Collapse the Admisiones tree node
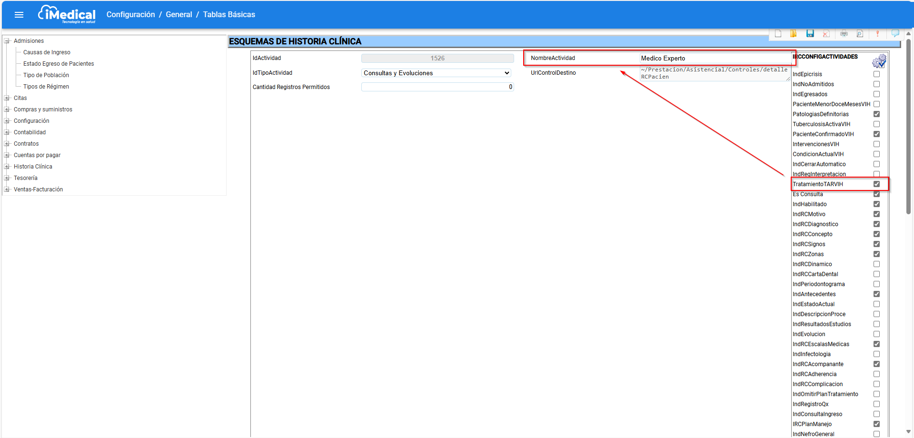Image resolution: width=914 pixels, height=438 pixels. click(x=7, y=41)
